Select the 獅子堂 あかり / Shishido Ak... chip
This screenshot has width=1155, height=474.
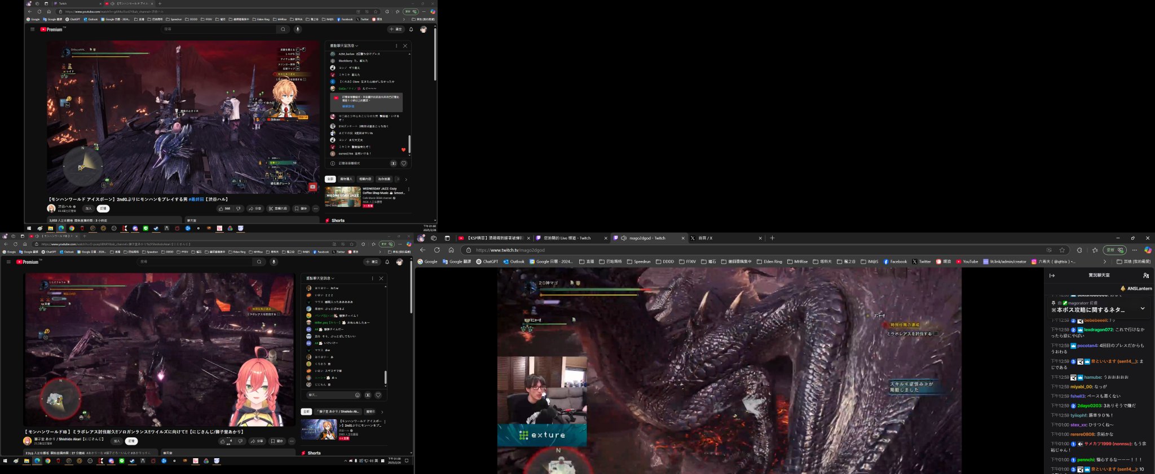pyautogui.click(x=337, y=412)
